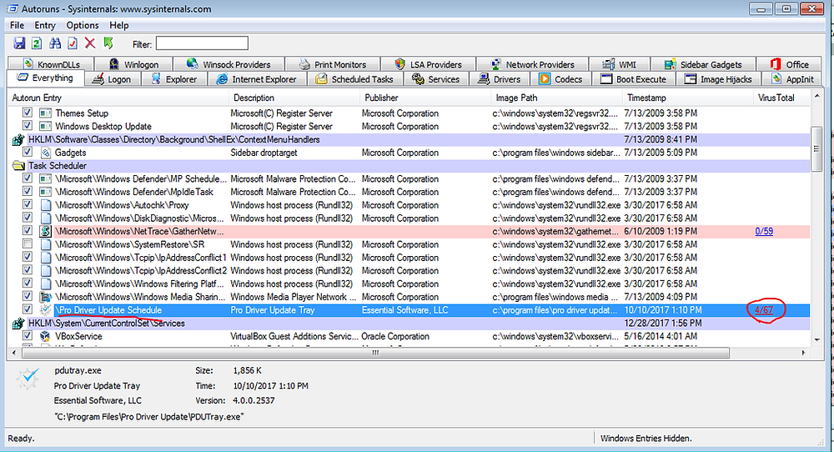Open the Internet Explorer tab
The image size is (834, 452).
[256, 79]
